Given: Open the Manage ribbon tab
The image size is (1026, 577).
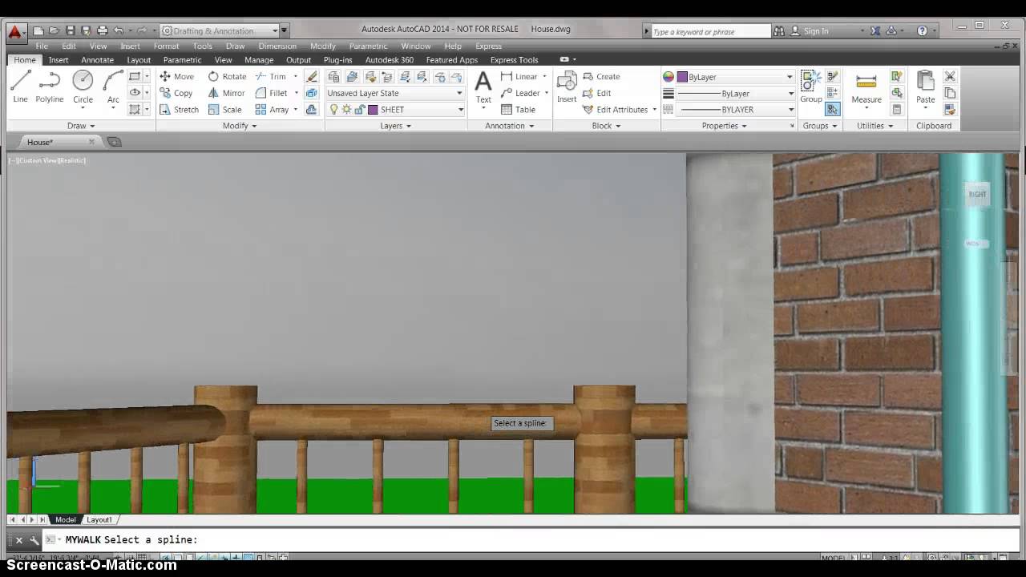Looking at the screenshot, I should point(259,60).
